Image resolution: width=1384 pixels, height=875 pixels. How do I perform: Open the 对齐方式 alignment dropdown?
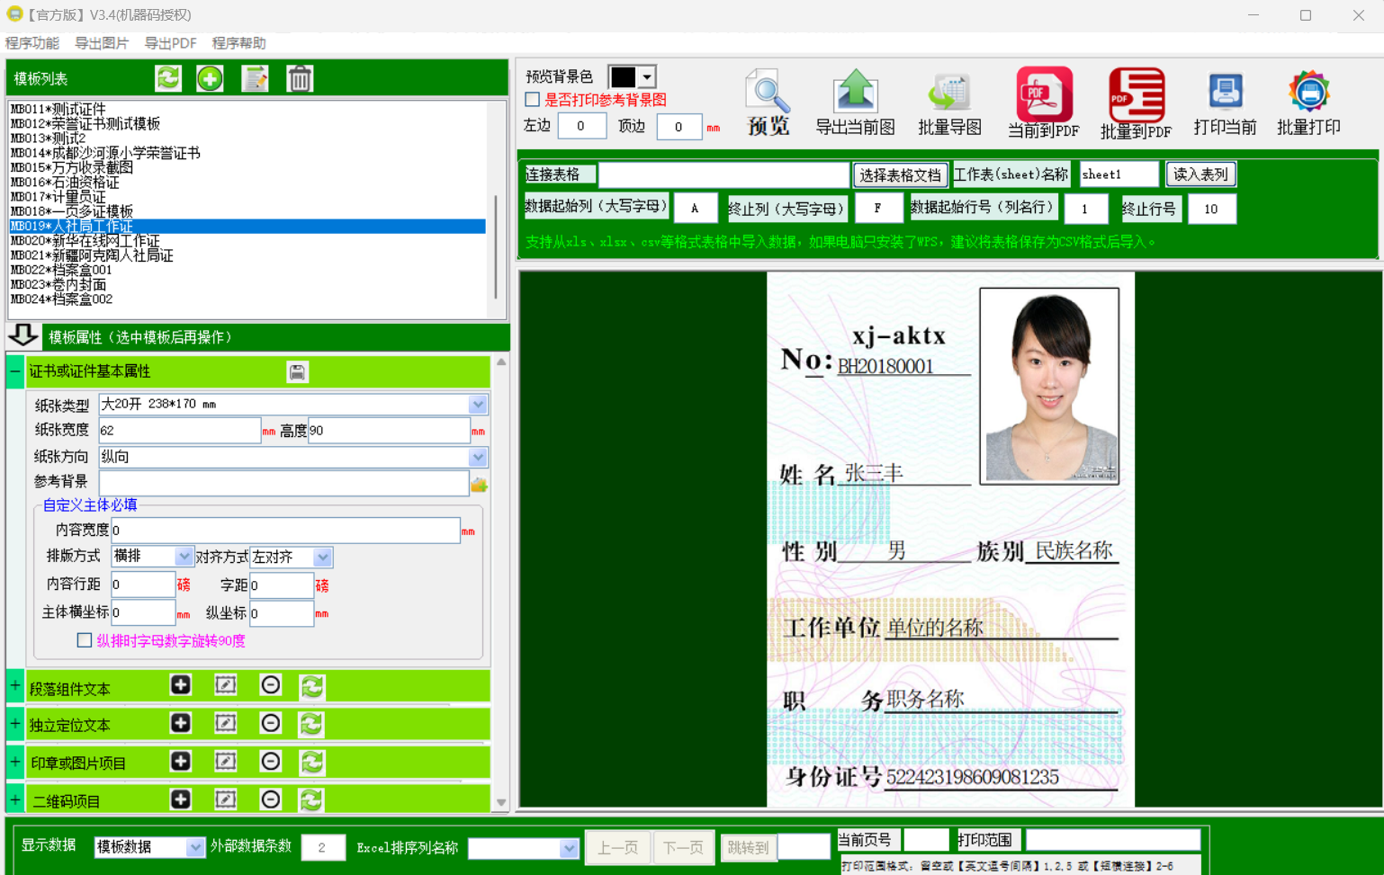pyautogui.click(x=320, y=557)
